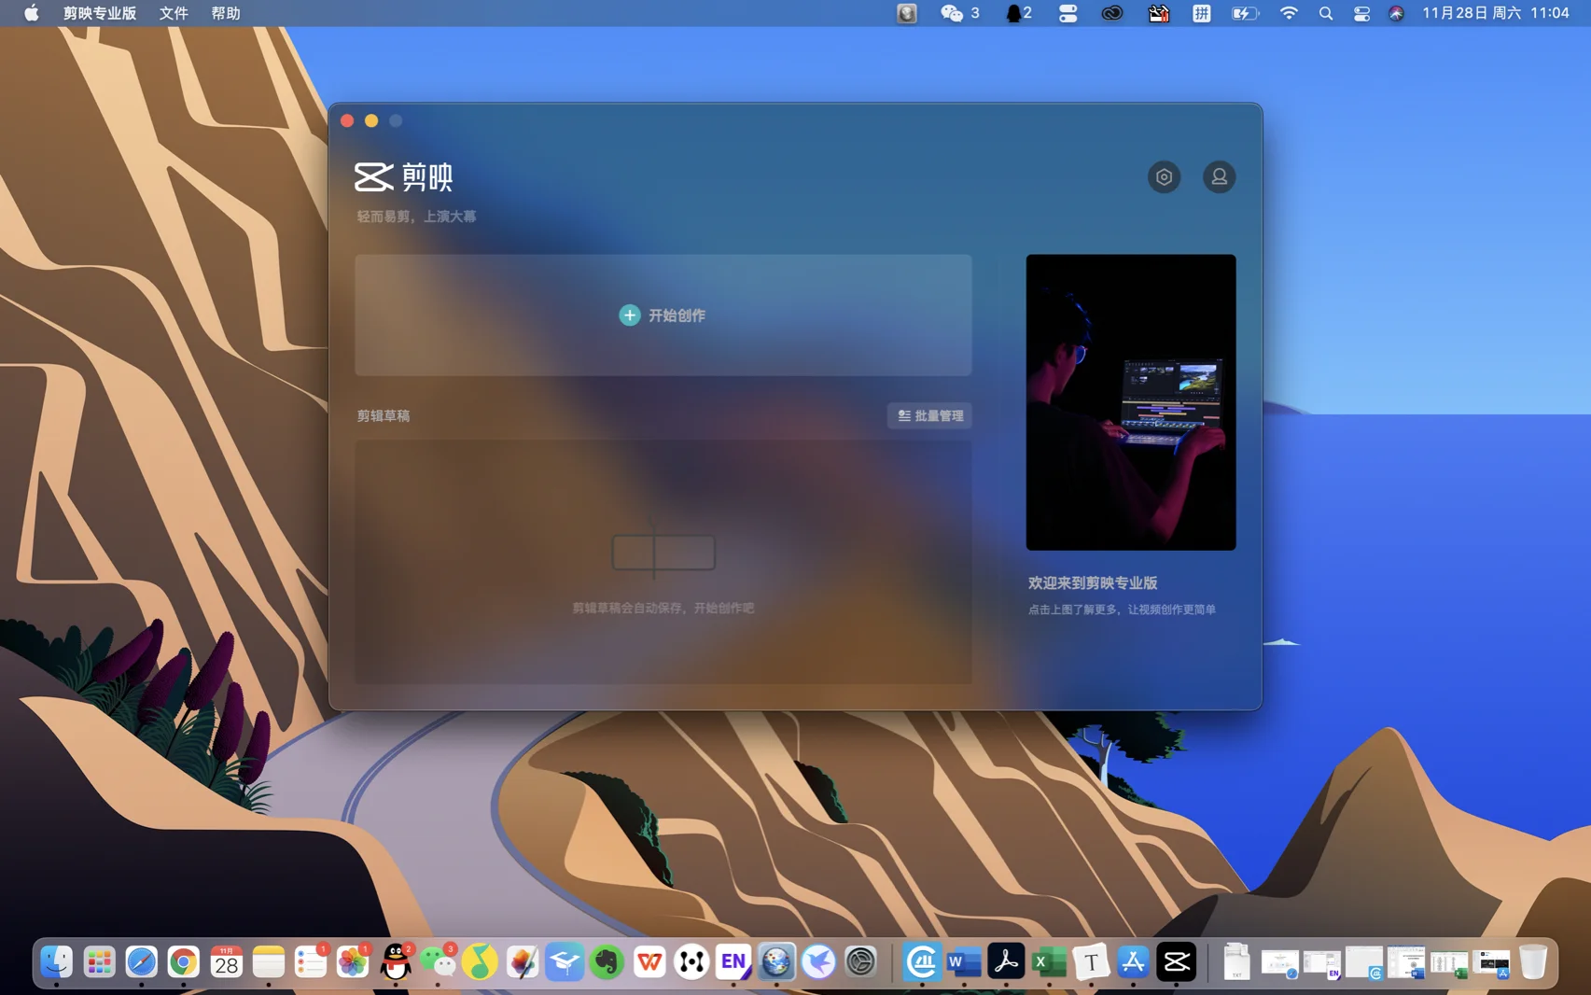The height and width of the screenshot is (995, 1591).
Task: Open Pixelmator app in the Dock
Action: click(523, 961)
